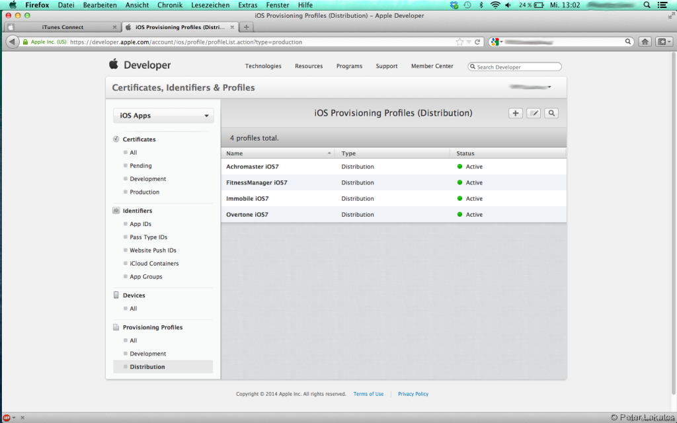Open the macOS Apple menu

(13, 5)
